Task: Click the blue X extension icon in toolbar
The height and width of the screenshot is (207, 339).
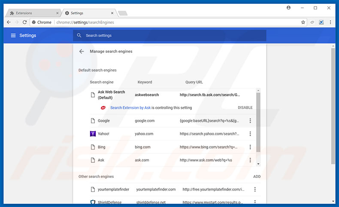Action: click(x=321, y=22)
